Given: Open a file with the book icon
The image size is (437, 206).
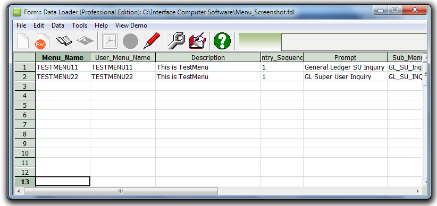Looking at the screenshot, I should [x=64, y=41].
